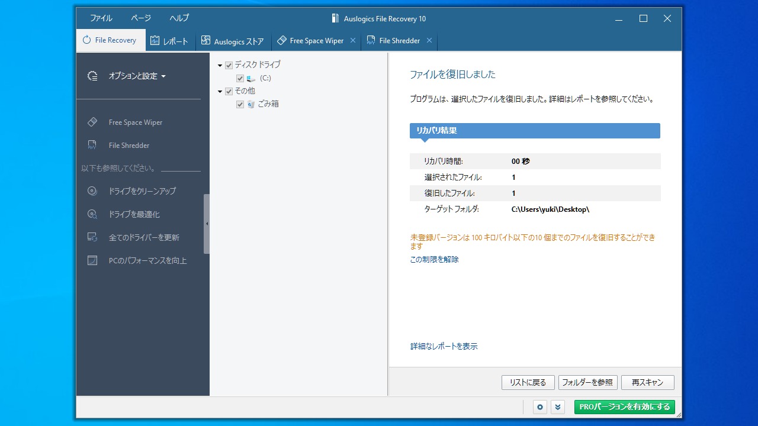Click the Free Space Wiper sidebar eraser icon

[92, 122]
